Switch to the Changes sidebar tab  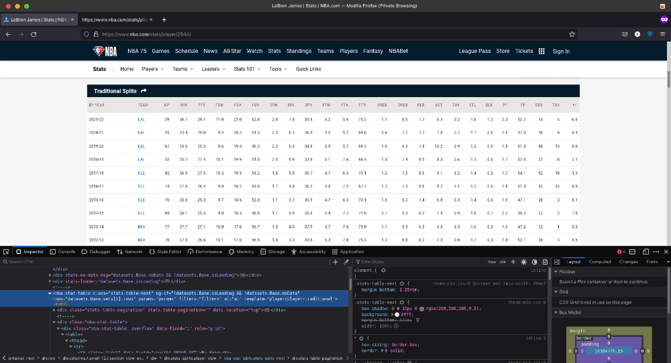[628, 262]
